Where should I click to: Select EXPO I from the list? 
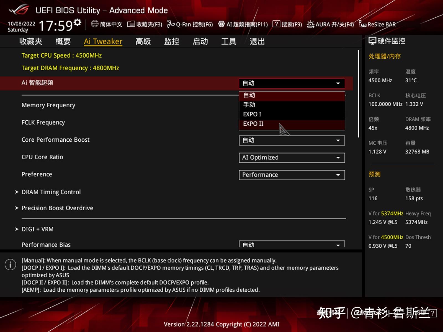tap(292, 114)
